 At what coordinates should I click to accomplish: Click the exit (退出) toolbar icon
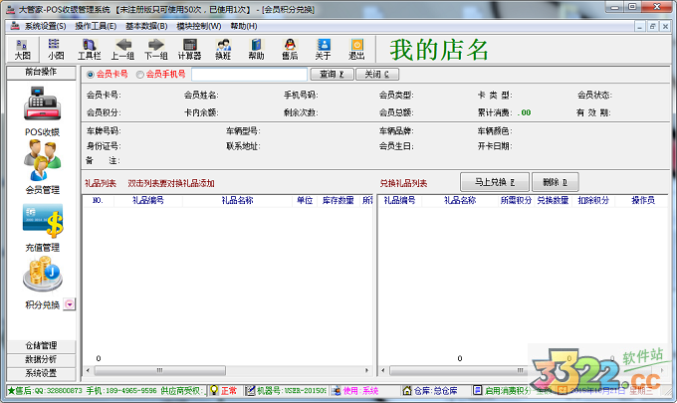(356, 49)
